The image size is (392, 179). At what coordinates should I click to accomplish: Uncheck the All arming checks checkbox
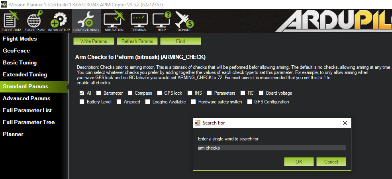click(82, 93)
